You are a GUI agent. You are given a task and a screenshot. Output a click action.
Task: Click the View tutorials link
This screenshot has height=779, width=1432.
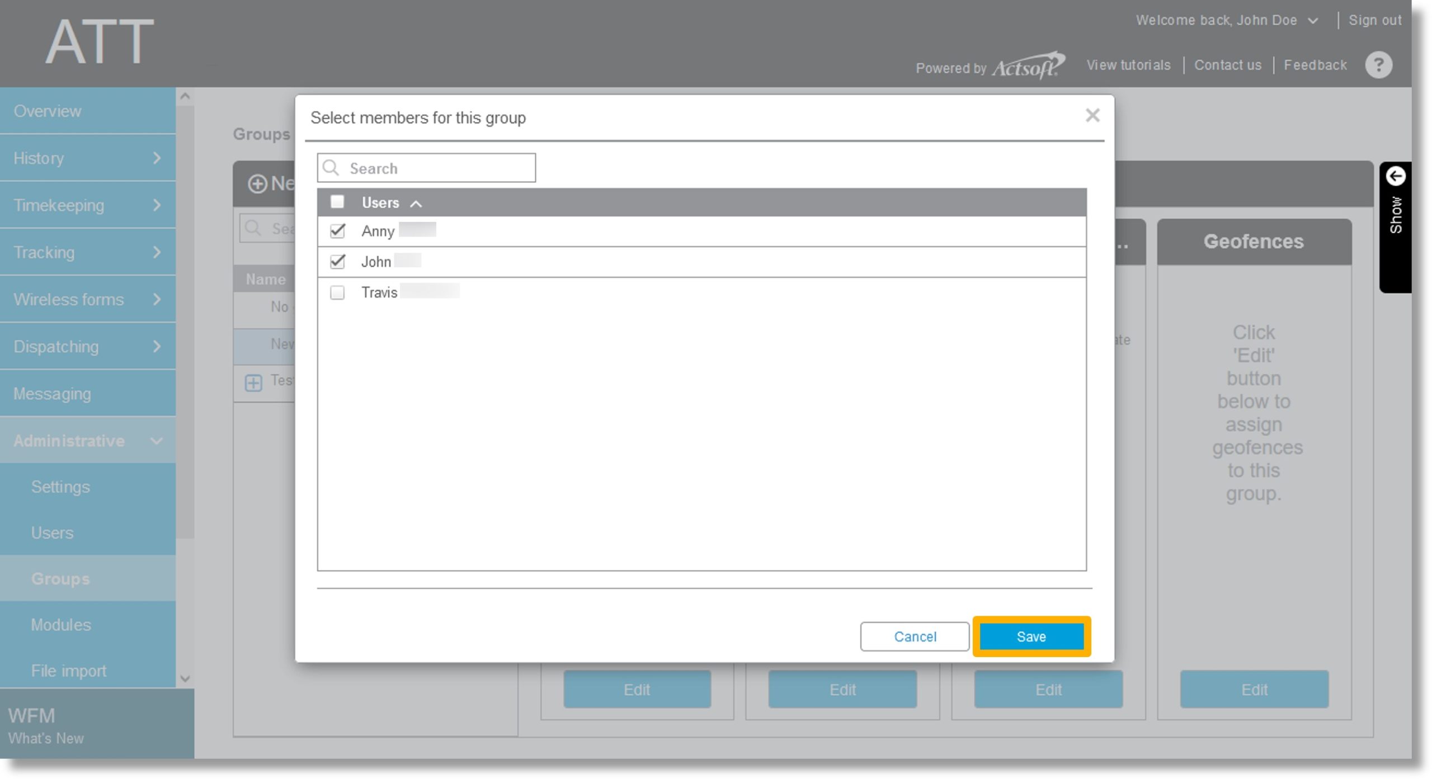[1128, 65]
